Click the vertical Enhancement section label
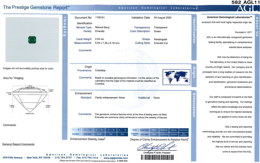 (194, 105)
